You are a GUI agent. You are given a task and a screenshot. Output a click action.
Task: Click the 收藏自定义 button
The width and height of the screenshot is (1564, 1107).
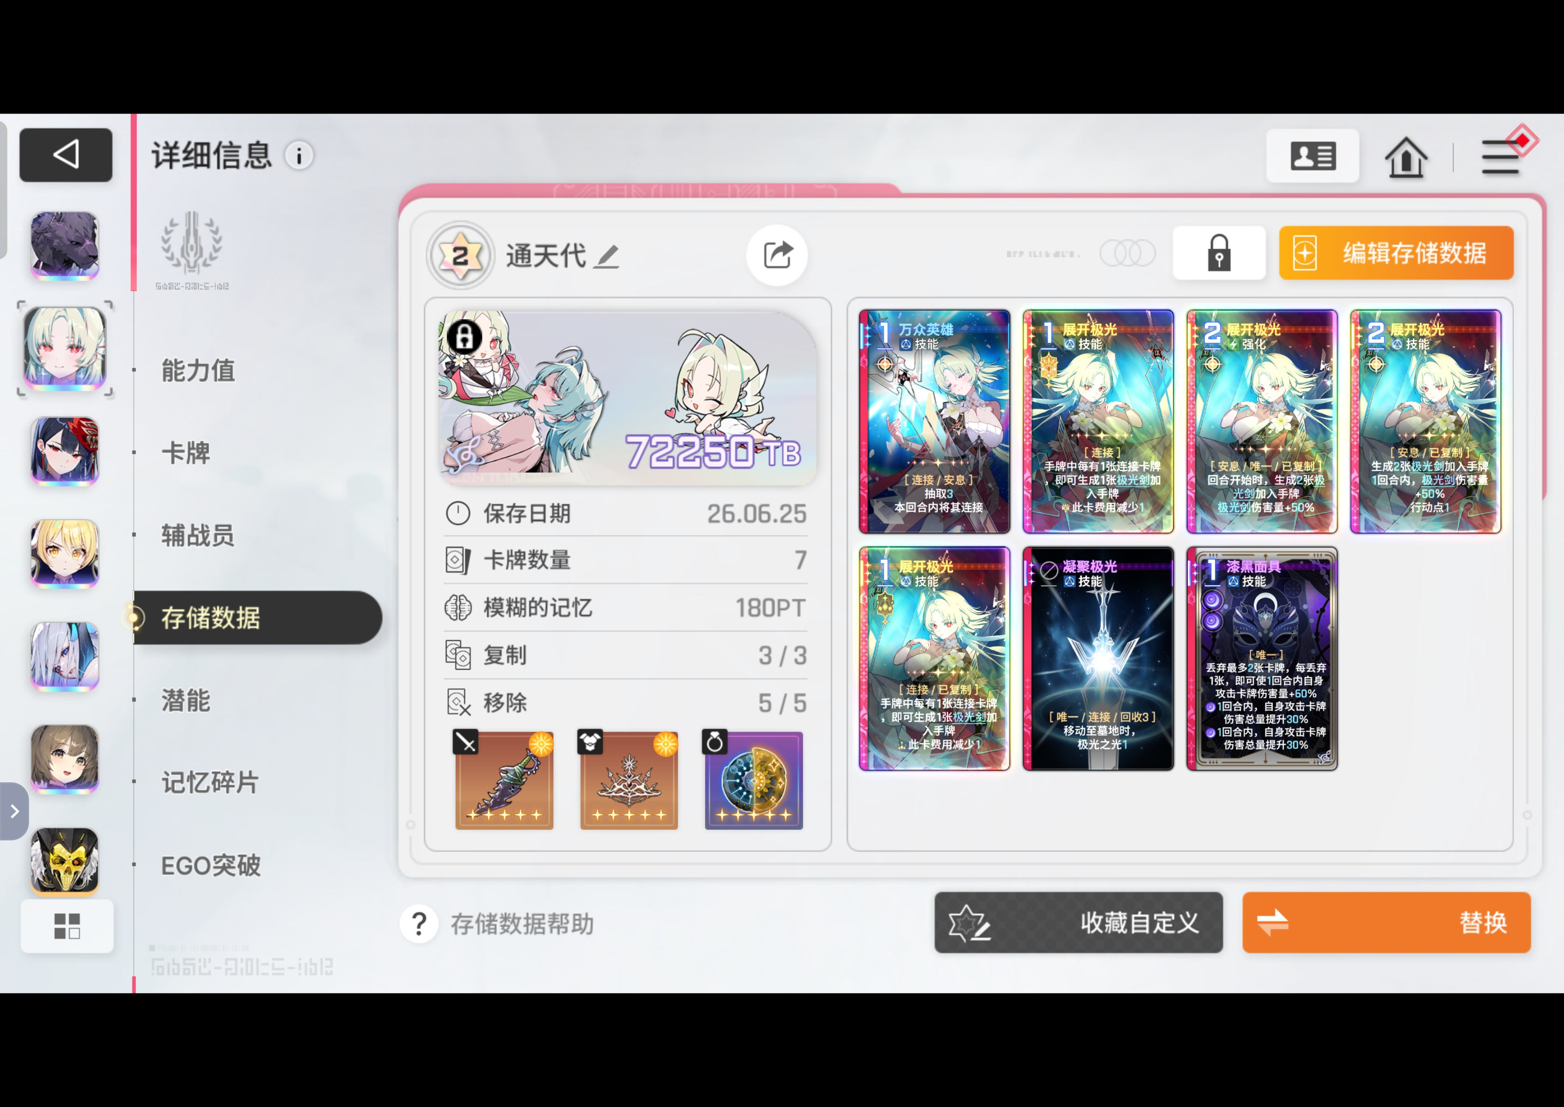(x=1079, y=922)
